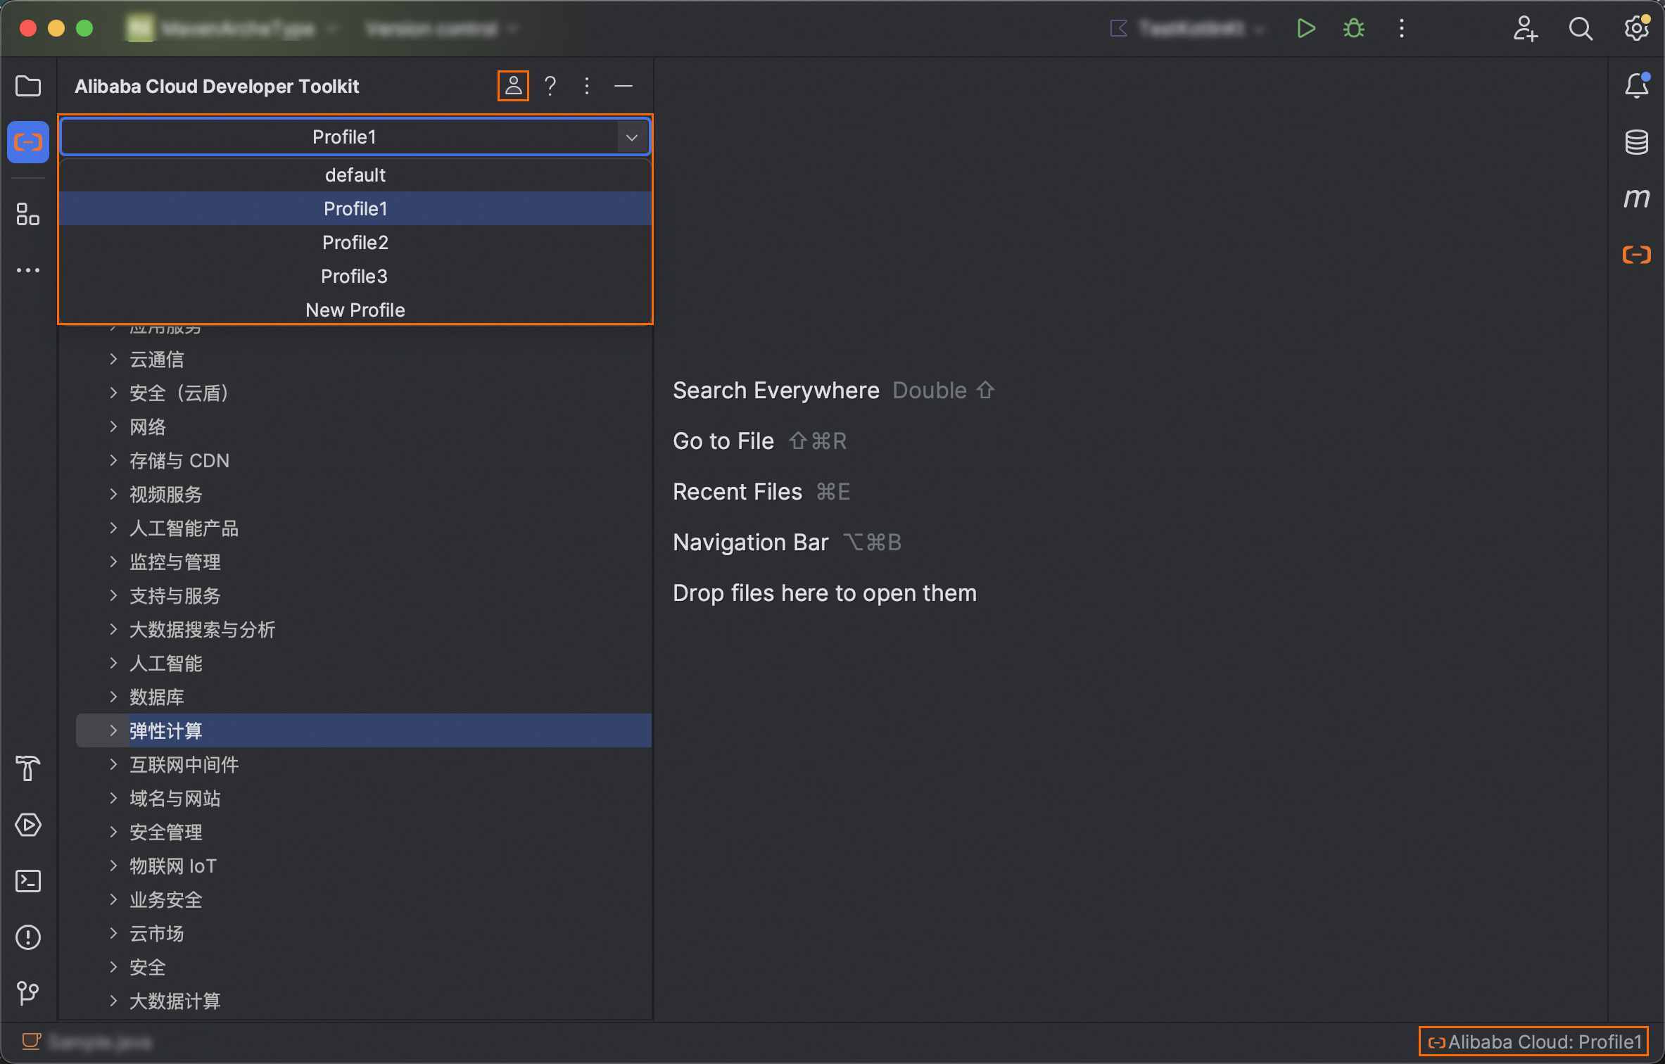The height and width of the screenshot is (1064, 1665).
Task: Open the Git version control icon
Action: pyautogui.click(x=28, y=993)
